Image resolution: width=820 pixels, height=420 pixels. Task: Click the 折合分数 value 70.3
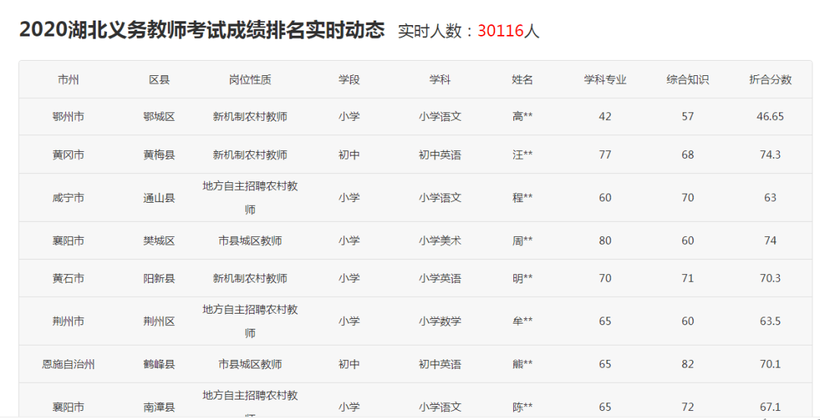(771, 278)
